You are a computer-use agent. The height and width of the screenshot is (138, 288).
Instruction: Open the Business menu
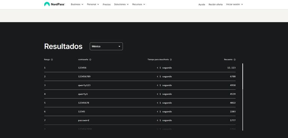(77, 4)
